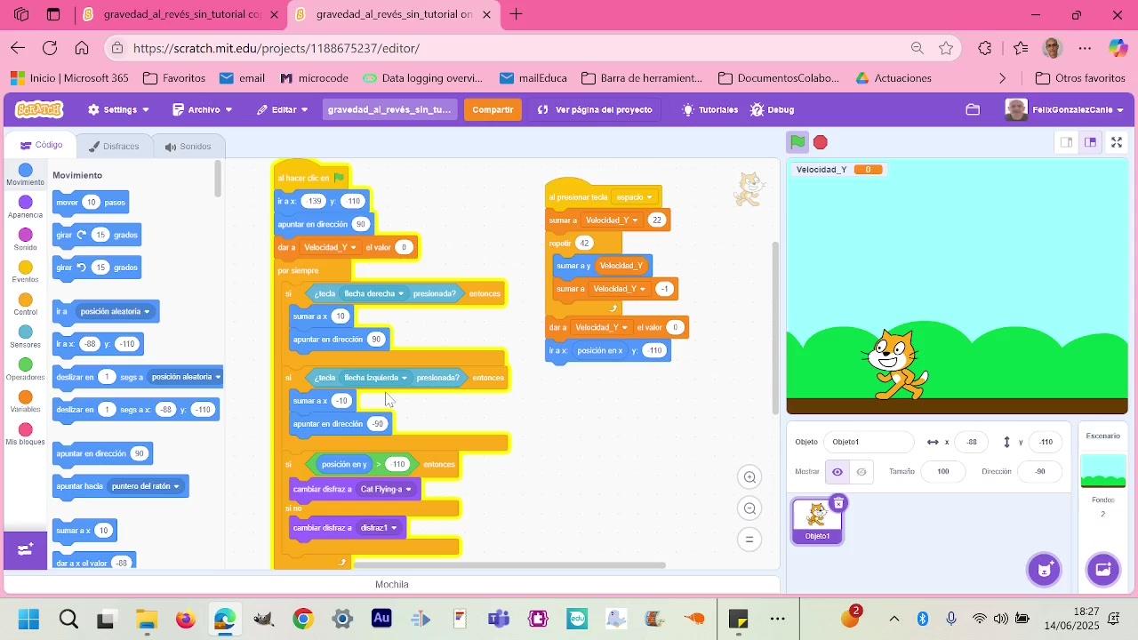Open the Mochila backpack bar

pyautogui.click(x=392, y=584)
